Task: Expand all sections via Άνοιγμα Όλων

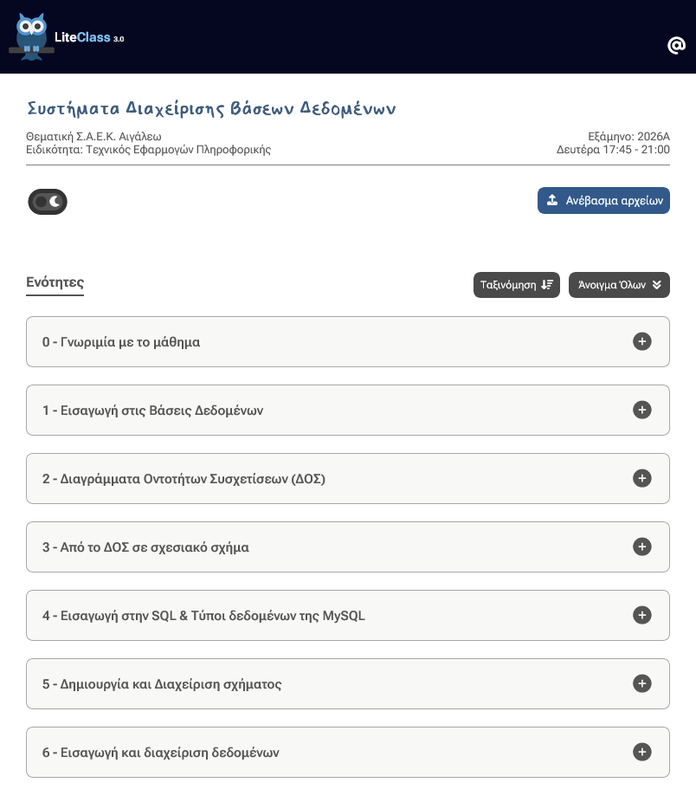Action: (619, 285)
